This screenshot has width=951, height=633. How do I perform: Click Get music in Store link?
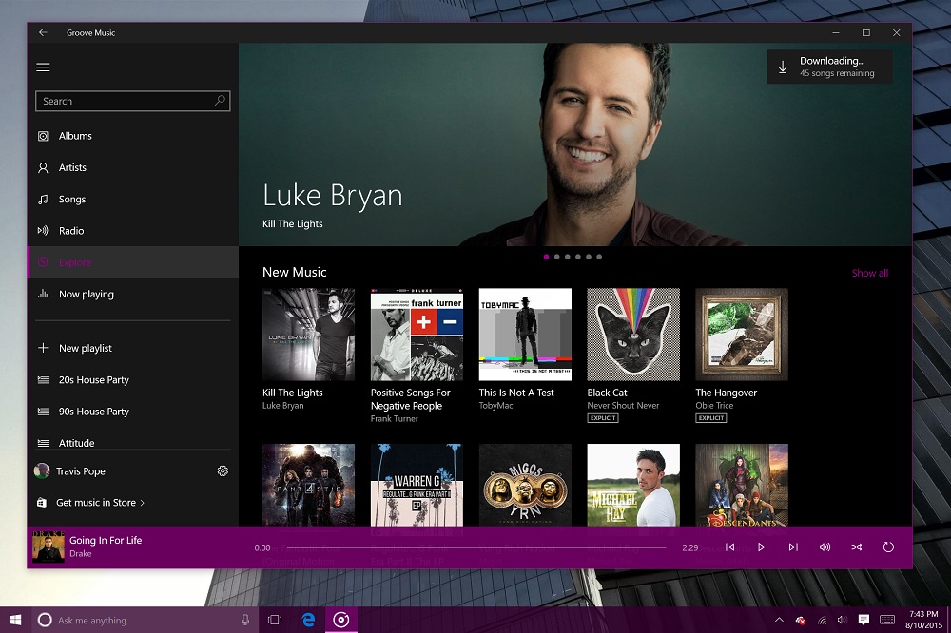[x=100, y=503]
